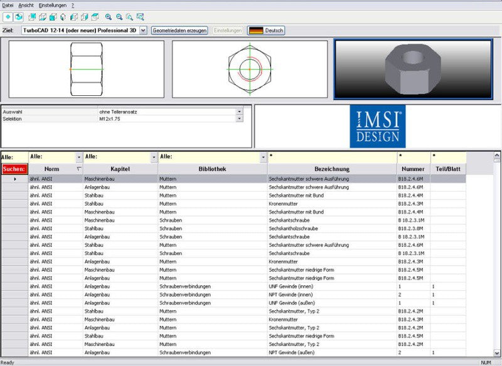This screenshot has width=502, height=366.
Task: Open the Ziel target CAD dropdown
Action: [144, 30]
